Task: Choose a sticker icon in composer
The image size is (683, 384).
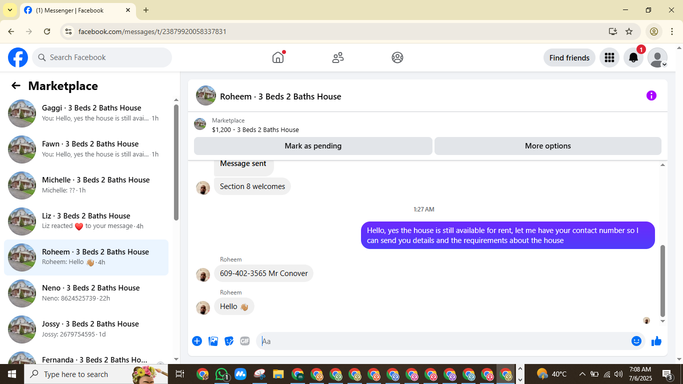Action: pos(229,341)
